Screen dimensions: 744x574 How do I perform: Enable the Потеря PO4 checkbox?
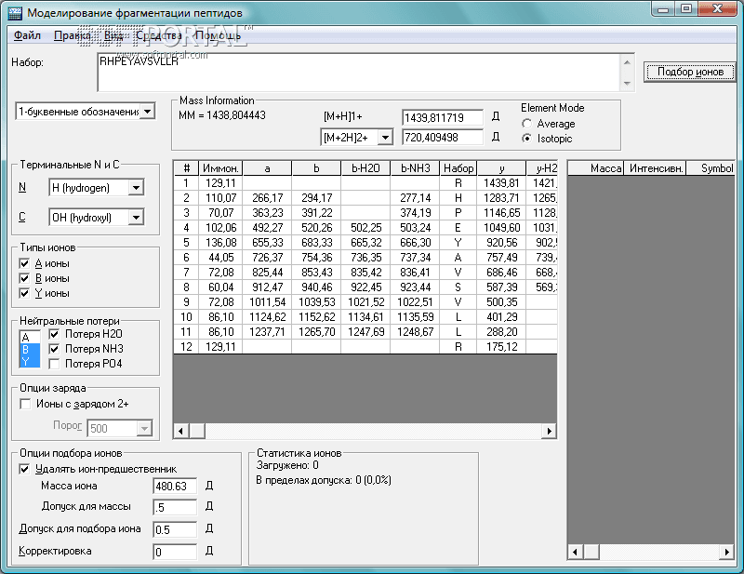pyautogui.click(x=55, y=364)
